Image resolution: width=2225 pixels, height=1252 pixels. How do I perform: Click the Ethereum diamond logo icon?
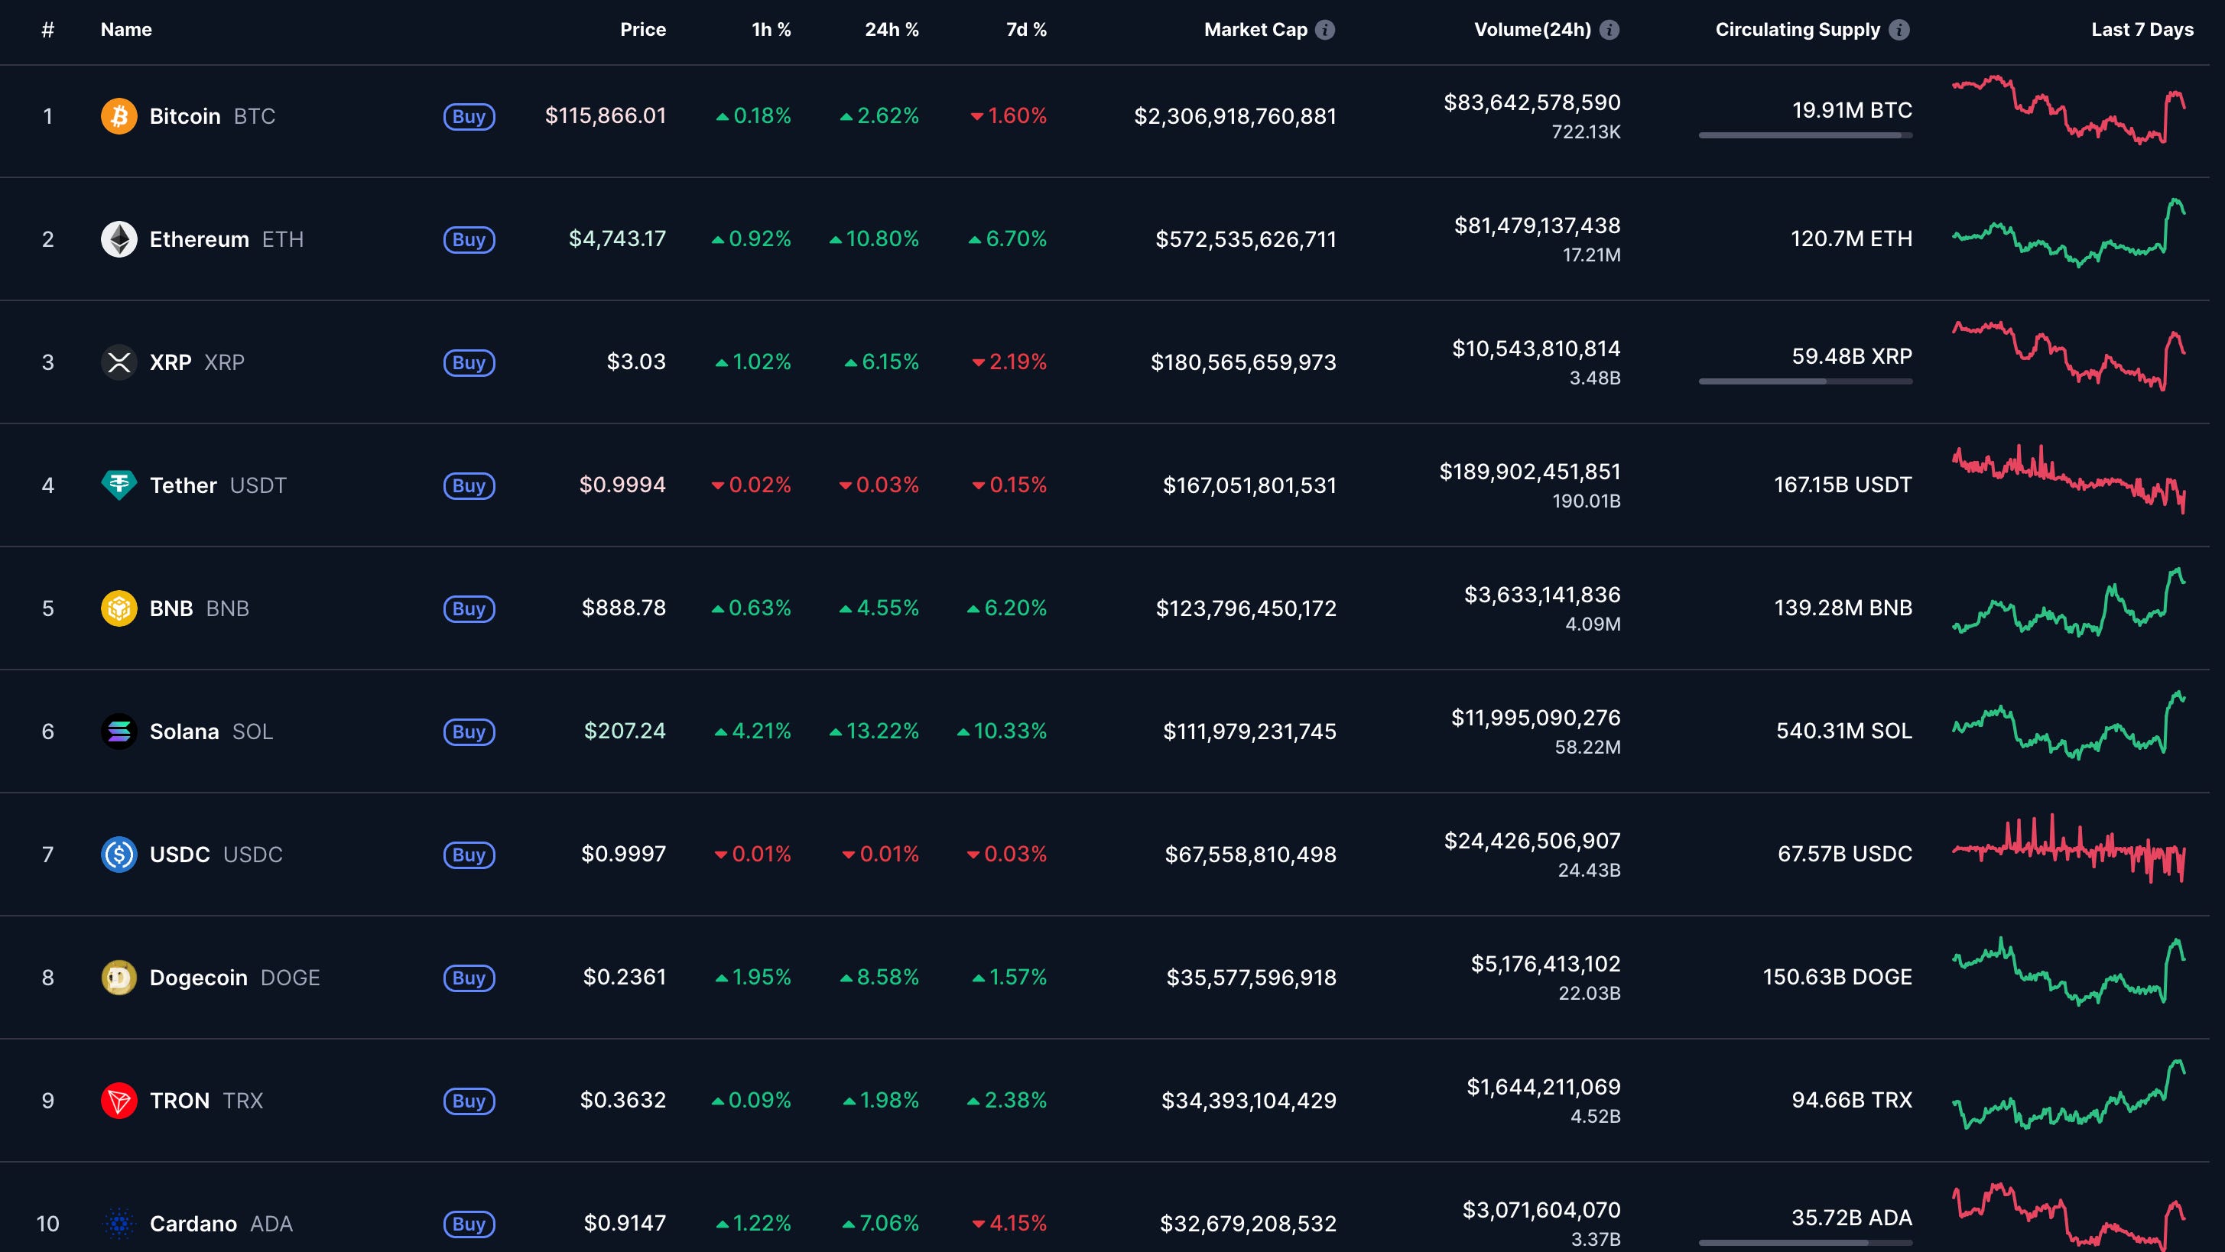click(x=119, y=239)
